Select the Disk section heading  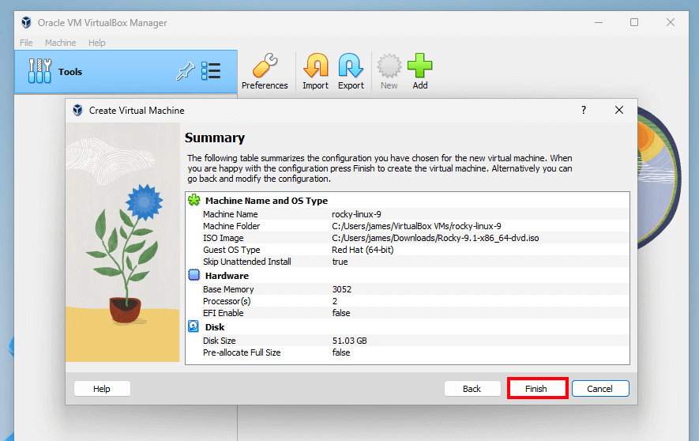[x=215, y=327]
